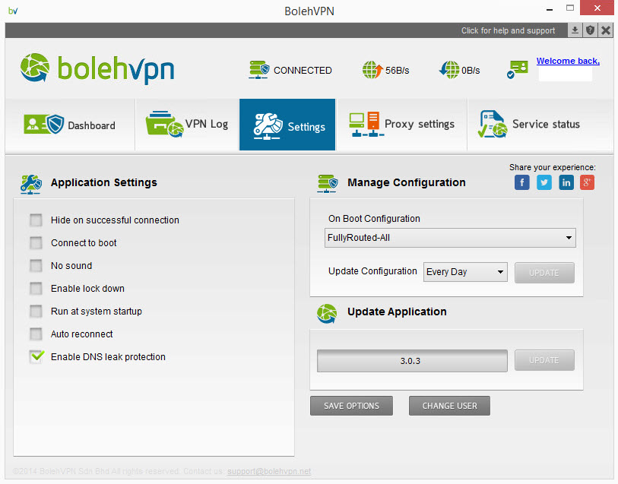
Task: Close the BolehVPN window with red X
Action: 597,8
